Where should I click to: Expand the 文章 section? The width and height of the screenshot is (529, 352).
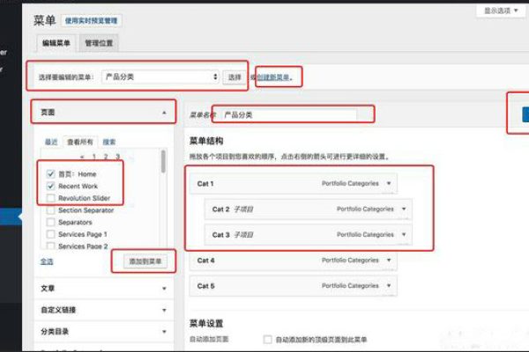coord(162,288)
